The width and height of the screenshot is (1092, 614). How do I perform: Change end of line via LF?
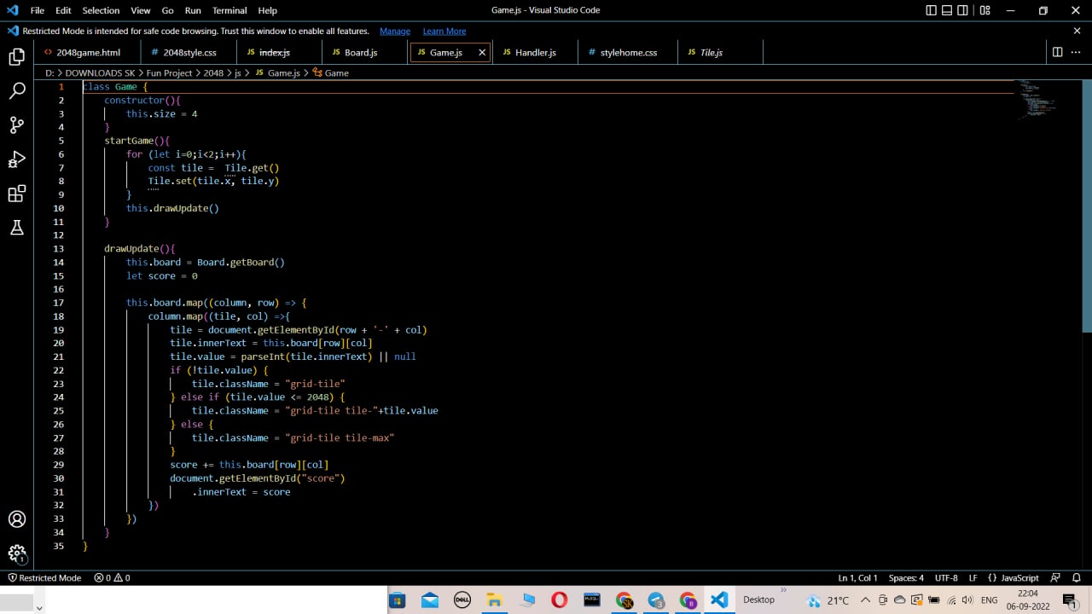[973, 577]
